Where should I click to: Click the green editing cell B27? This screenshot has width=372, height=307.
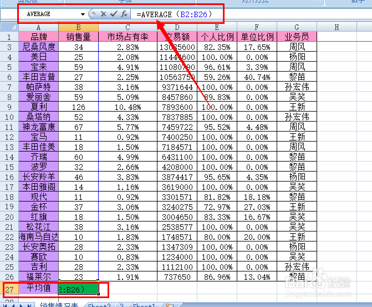tap(79, 289)
